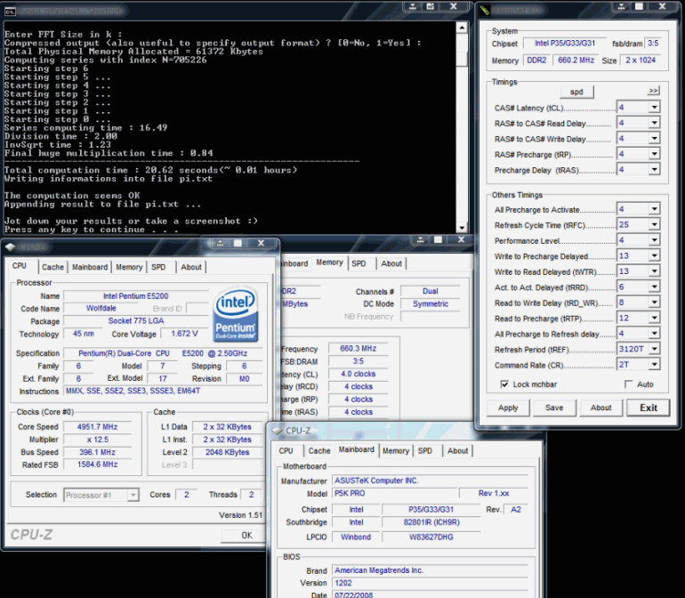Switch to Cache tab in front CPU-Z window
The image size is (685, 598).
pos(52,267)
